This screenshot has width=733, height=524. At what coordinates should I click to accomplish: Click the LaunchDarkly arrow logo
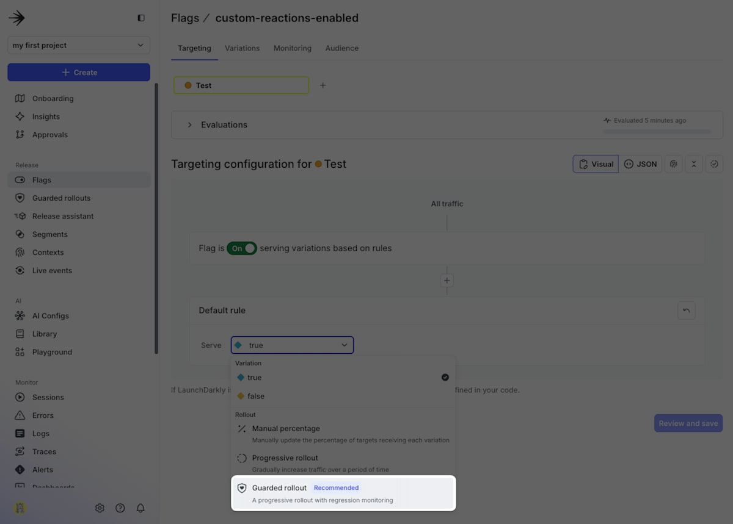pyautogui.click(x=16, y=18)
